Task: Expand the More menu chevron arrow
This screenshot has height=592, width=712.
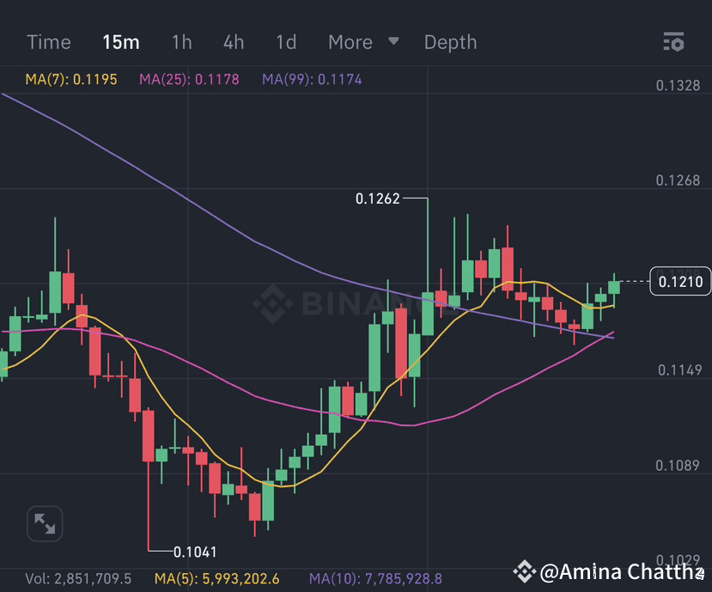Action: click(x=393, y=41)
